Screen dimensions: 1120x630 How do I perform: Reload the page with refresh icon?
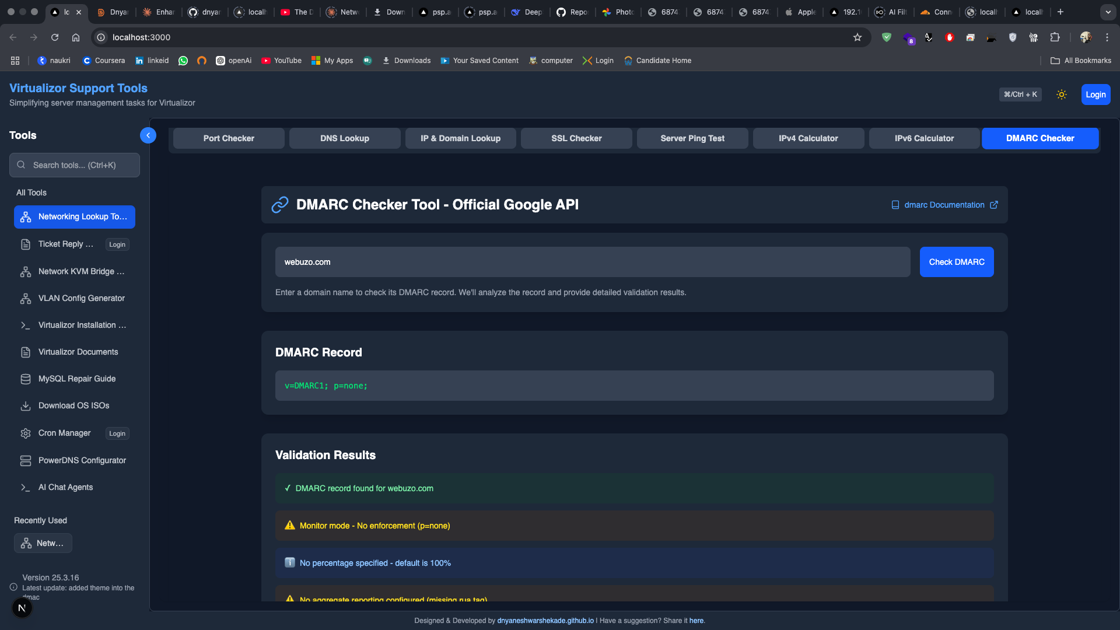point(55,37)
